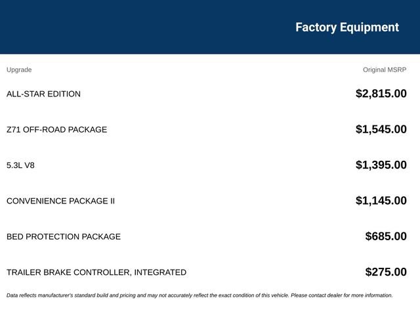
Task: Click the word 'INTEGRATED' in the last row
Action: coord(160,272)
